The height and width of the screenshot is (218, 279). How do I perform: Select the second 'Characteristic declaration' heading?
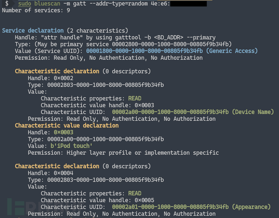pyautogui.click(x=57, y=166)
